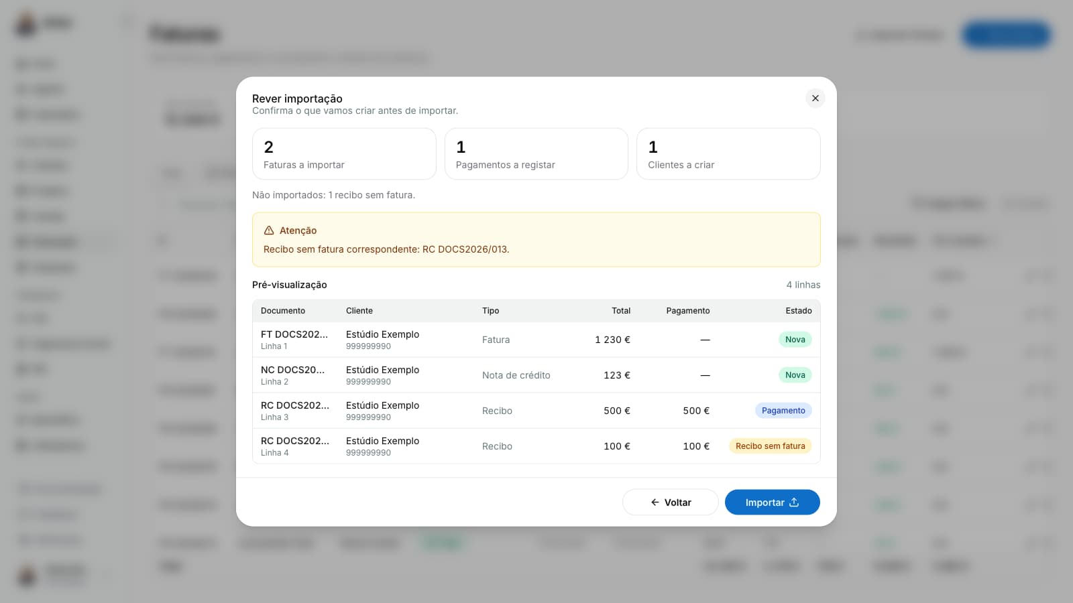Click the Tipo column header
The height and width of the screenshot is (603, 1073).
(490, 311)
